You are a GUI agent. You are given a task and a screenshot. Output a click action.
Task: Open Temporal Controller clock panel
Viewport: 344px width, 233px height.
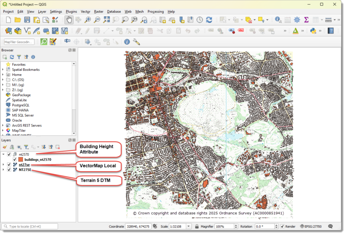click(x=200, y=20)
